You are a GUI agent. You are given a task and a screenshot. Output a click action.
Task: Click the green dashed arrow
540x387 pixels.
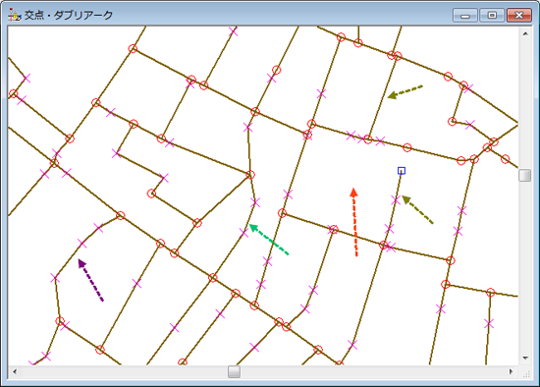[269, 239]
